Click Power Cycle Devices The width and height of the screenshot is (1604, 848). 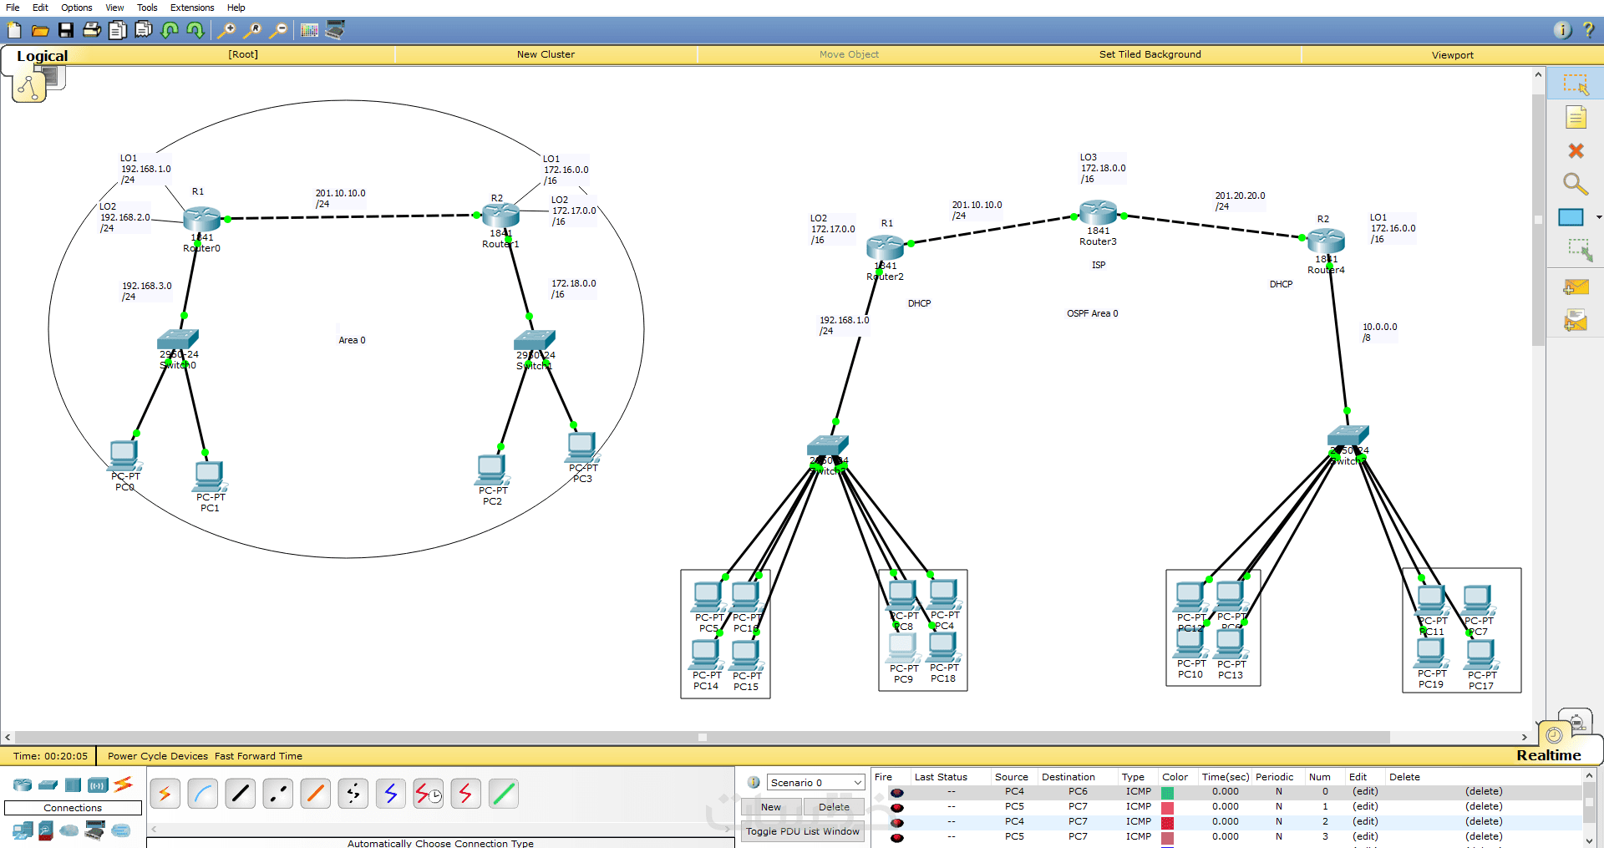[x=158, y=756]
